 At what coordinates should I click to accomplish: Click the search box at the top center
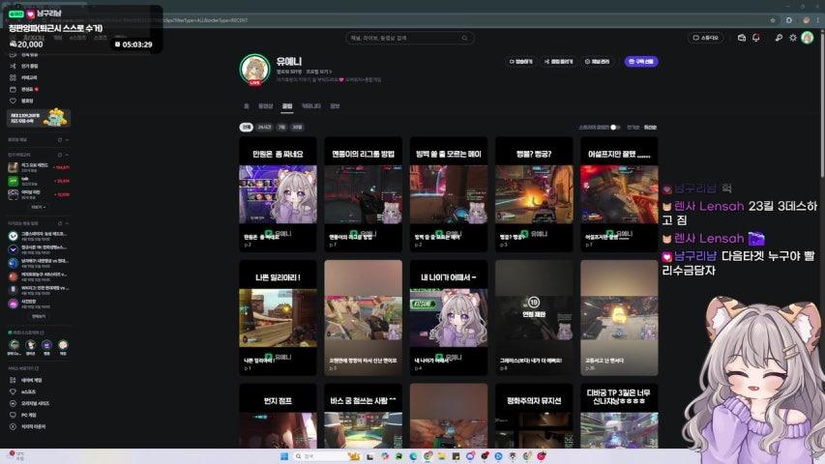(409, 38)
